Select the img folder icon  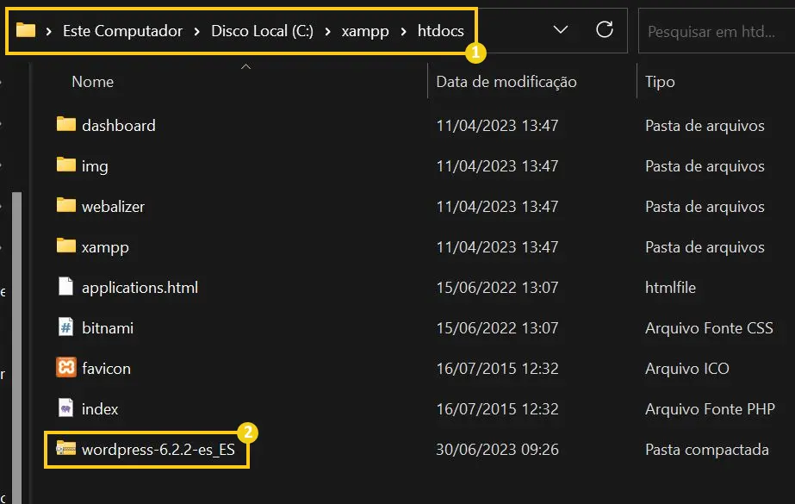[66, 165]
